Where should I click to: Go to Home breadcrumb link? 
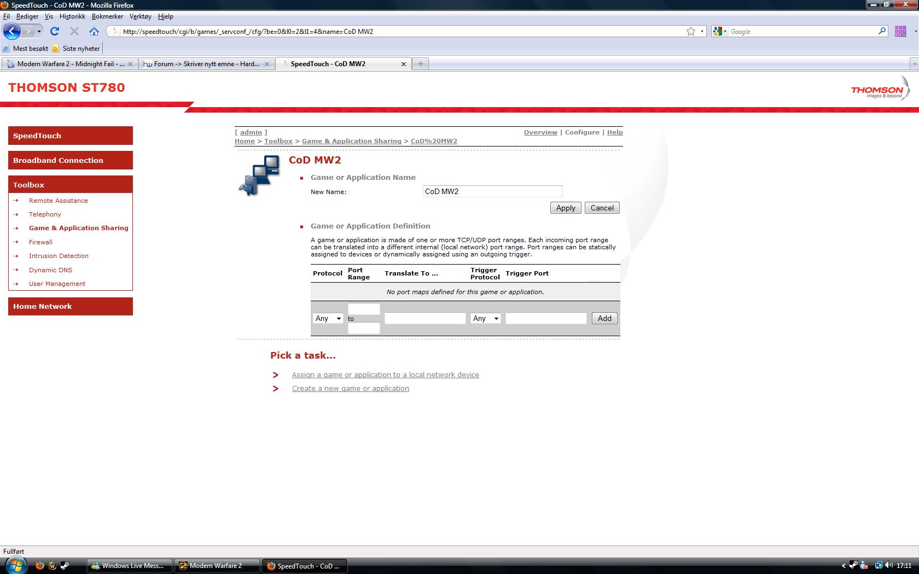[245, 141]
